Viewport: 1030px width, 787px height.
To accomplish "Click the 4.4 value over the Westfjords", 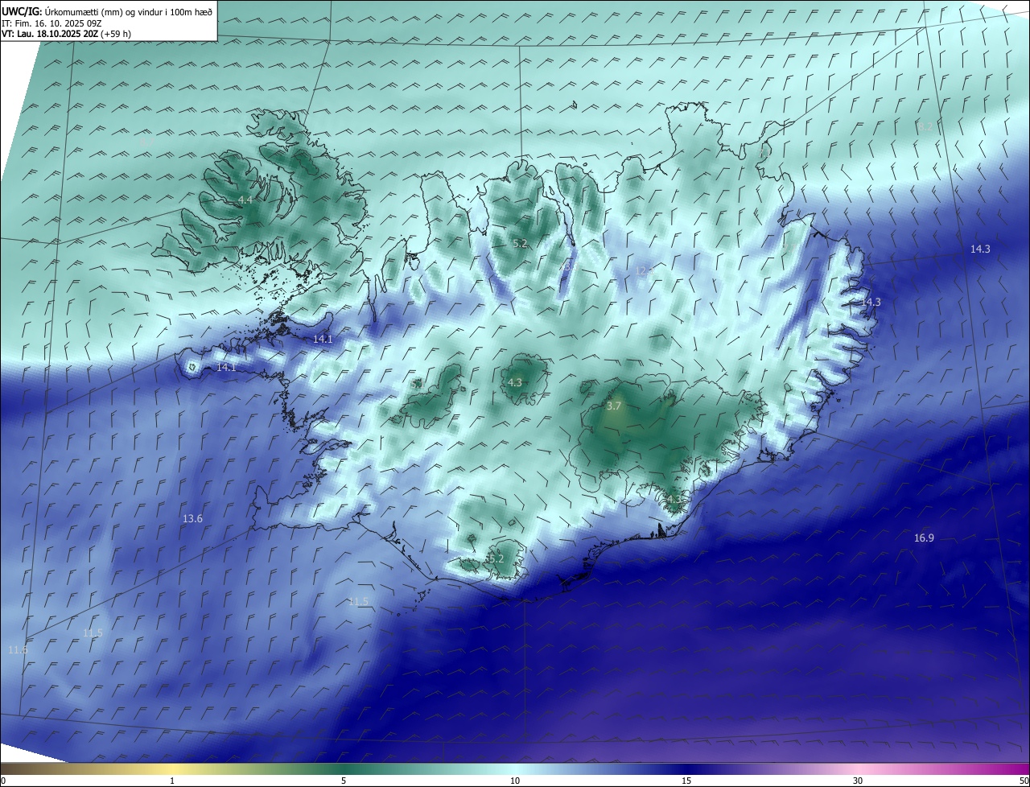I will coord(245,200).
